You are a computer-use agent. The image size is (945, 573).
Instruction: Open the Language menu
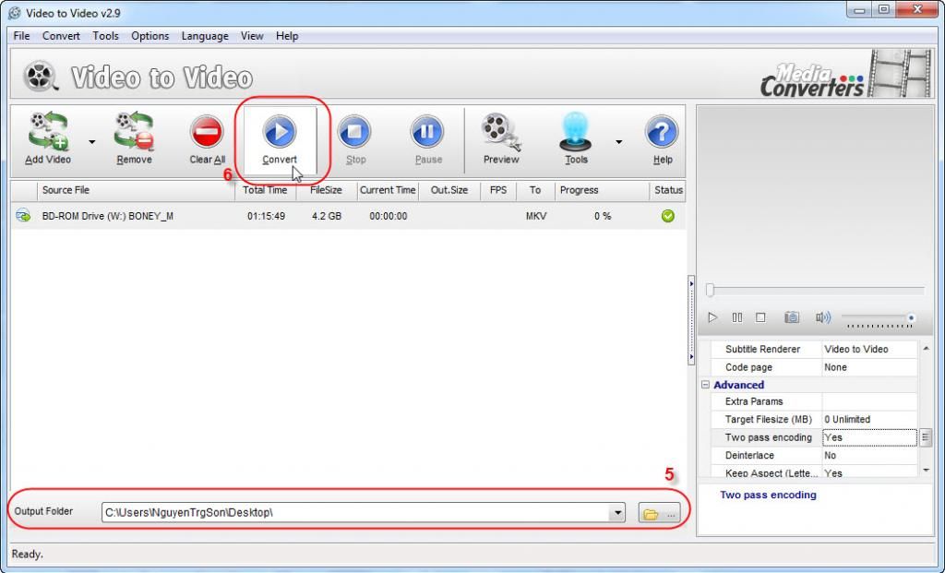tap(205, 36)
